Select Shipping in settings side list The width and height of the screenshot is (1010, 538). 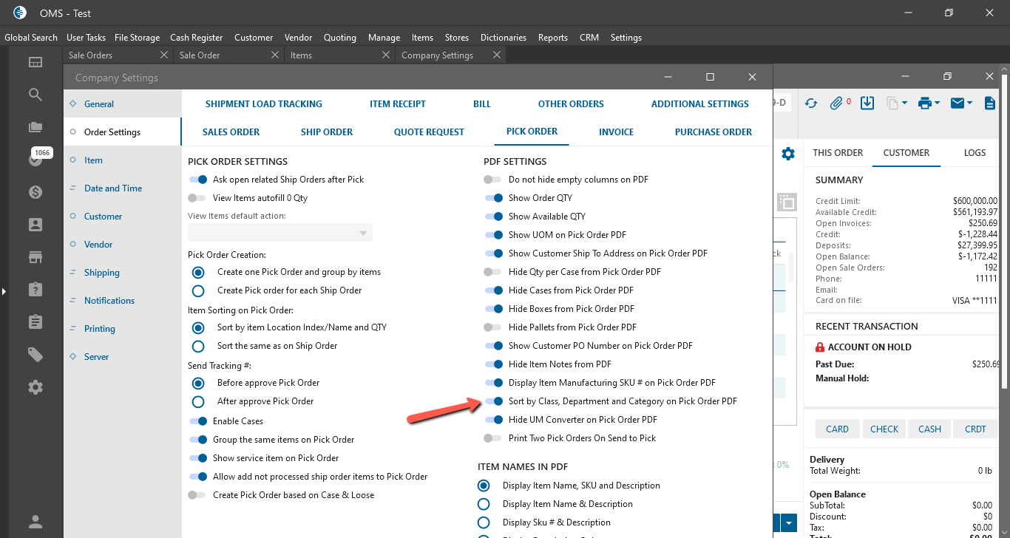[101, 273]
